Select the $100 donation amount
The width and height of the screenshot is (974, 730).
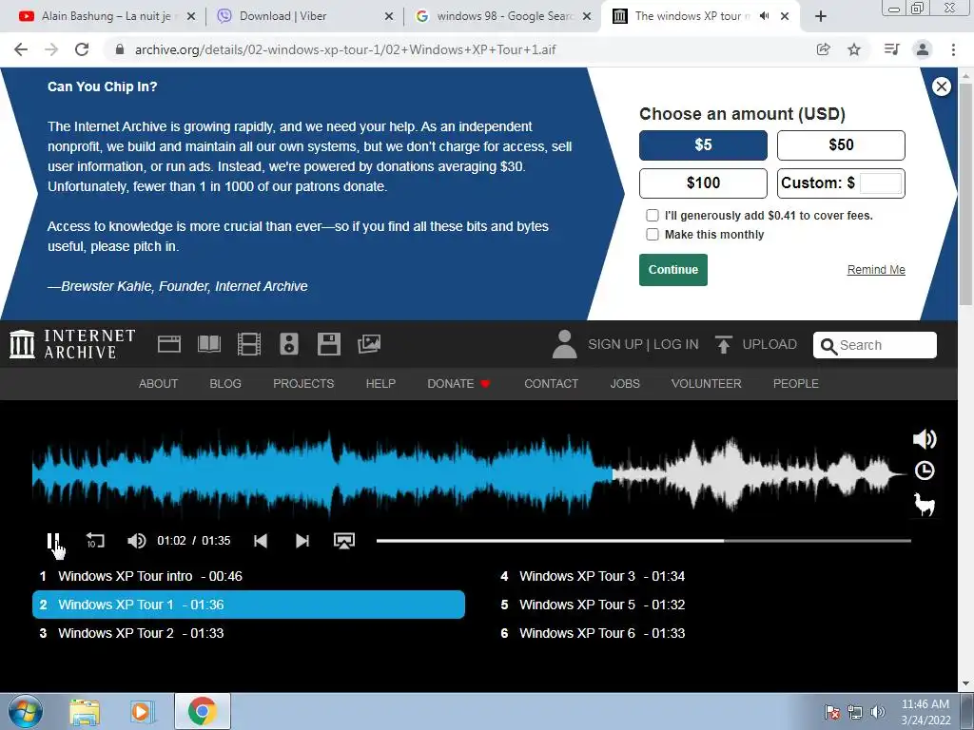point(703,183)
